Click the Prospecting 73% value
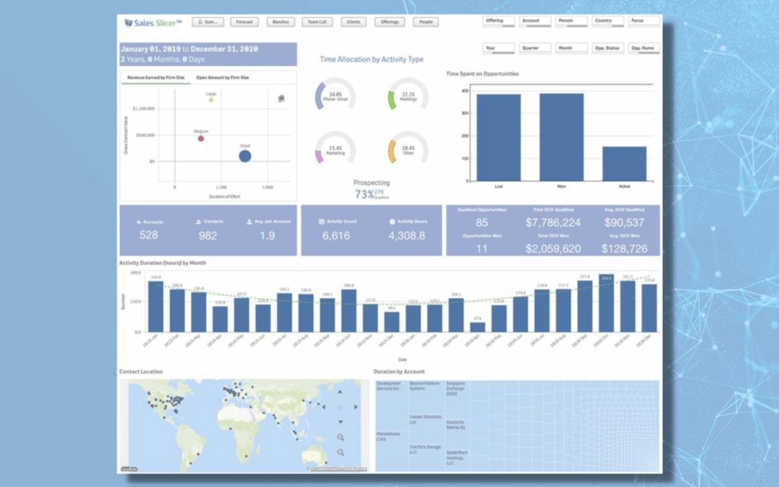779x487 pixels. [x=364, y=194]
